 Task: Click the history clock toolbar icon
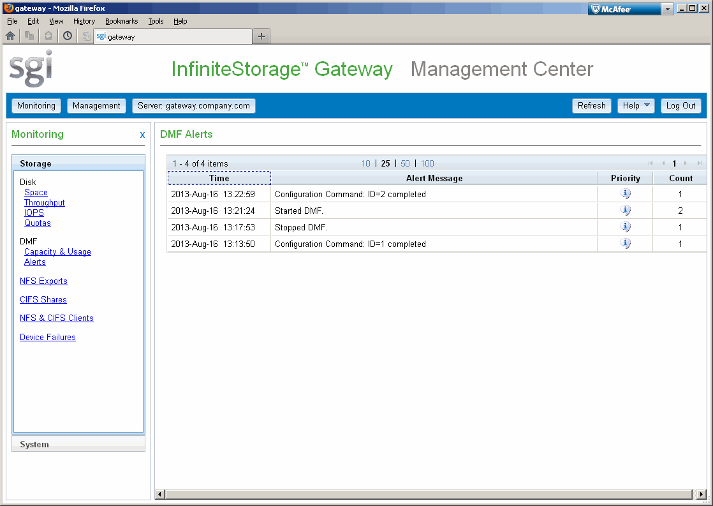point(68,36)
